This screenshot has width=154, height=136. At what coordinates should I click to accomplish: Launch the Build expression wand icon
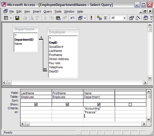pyautogui.click(x=138, y=18)
